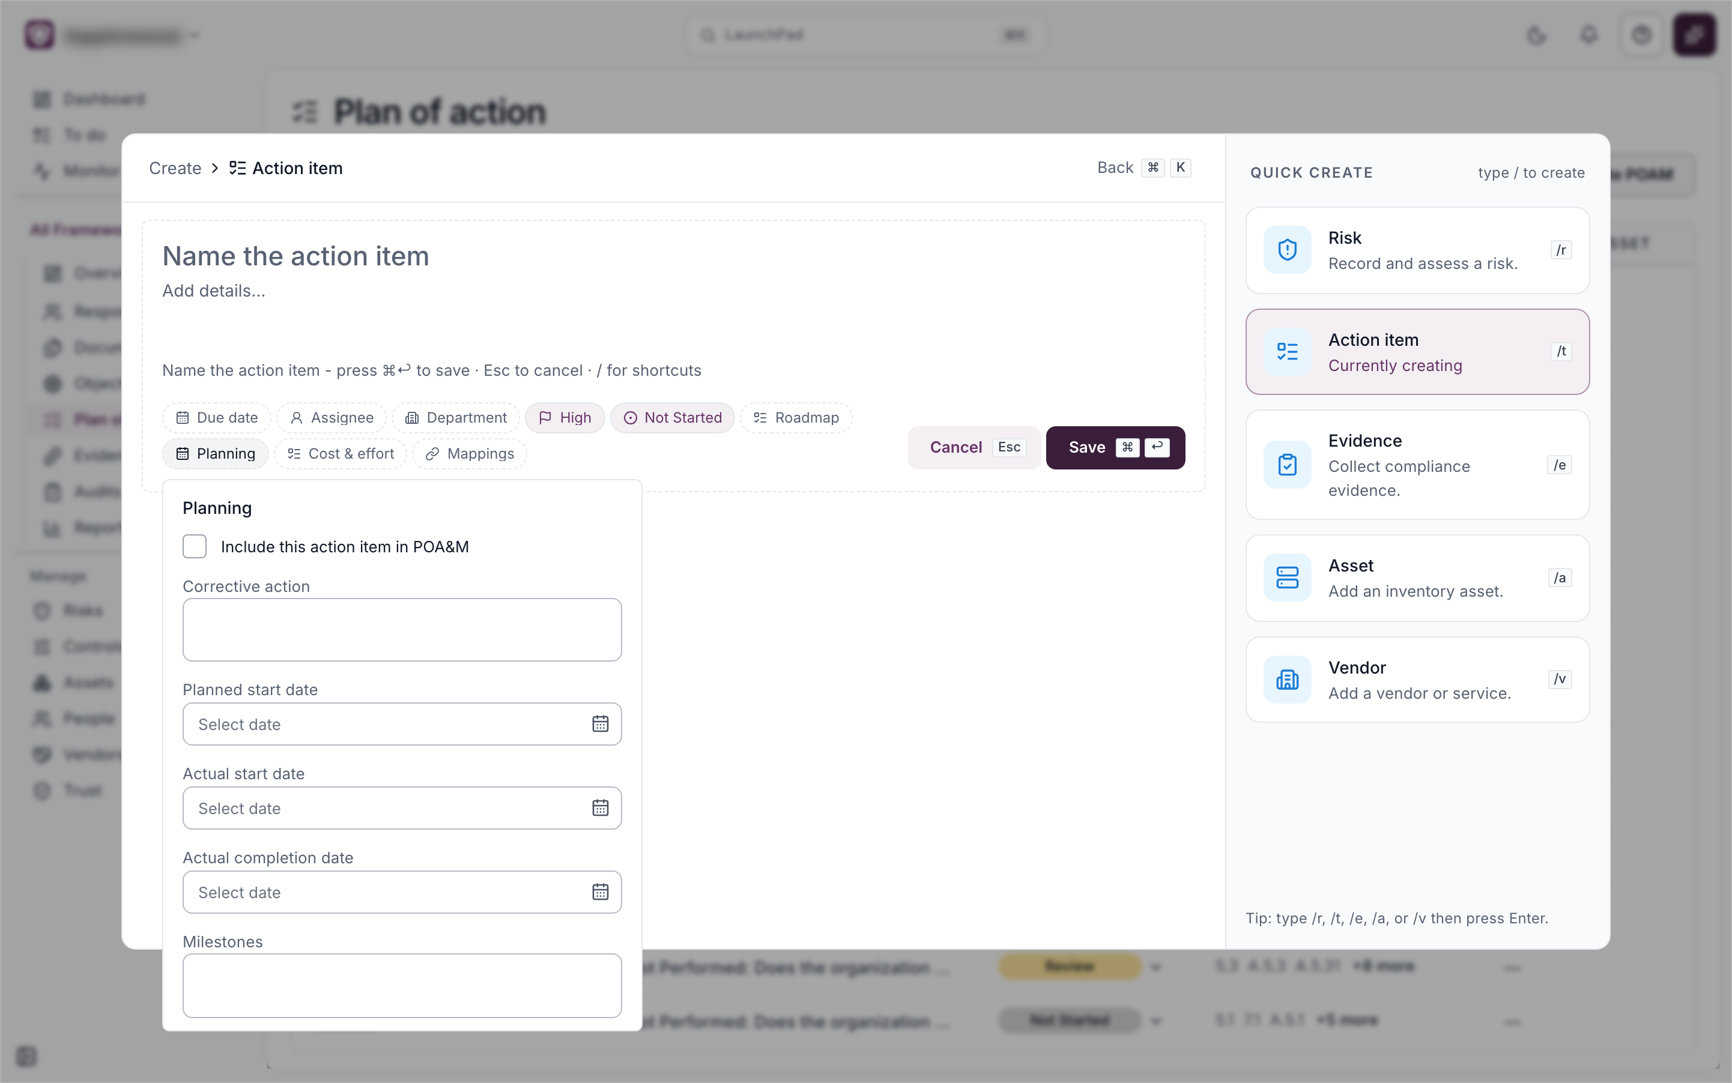Click the Cancel button

click(x=974, y=448)
